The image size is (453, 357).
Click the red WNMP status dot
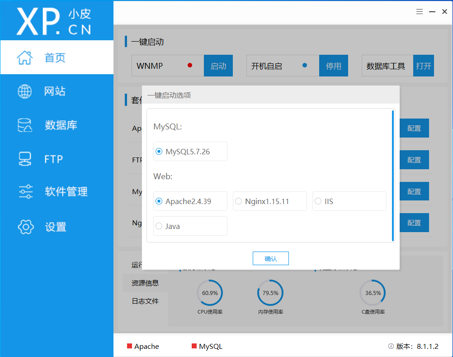pyautogui.click(x=190, y=65)
